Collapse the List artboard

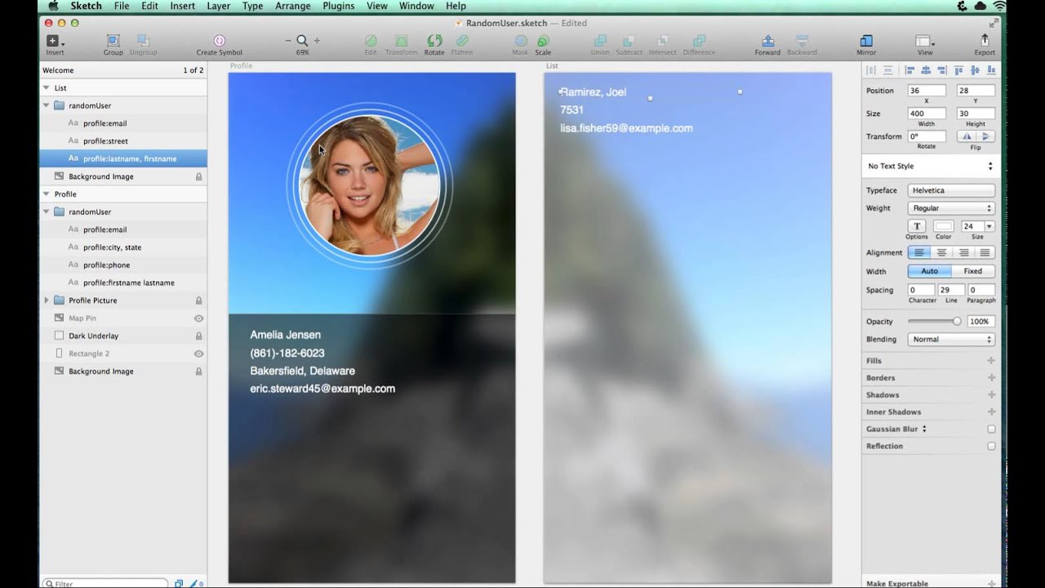tap(47, 87)
